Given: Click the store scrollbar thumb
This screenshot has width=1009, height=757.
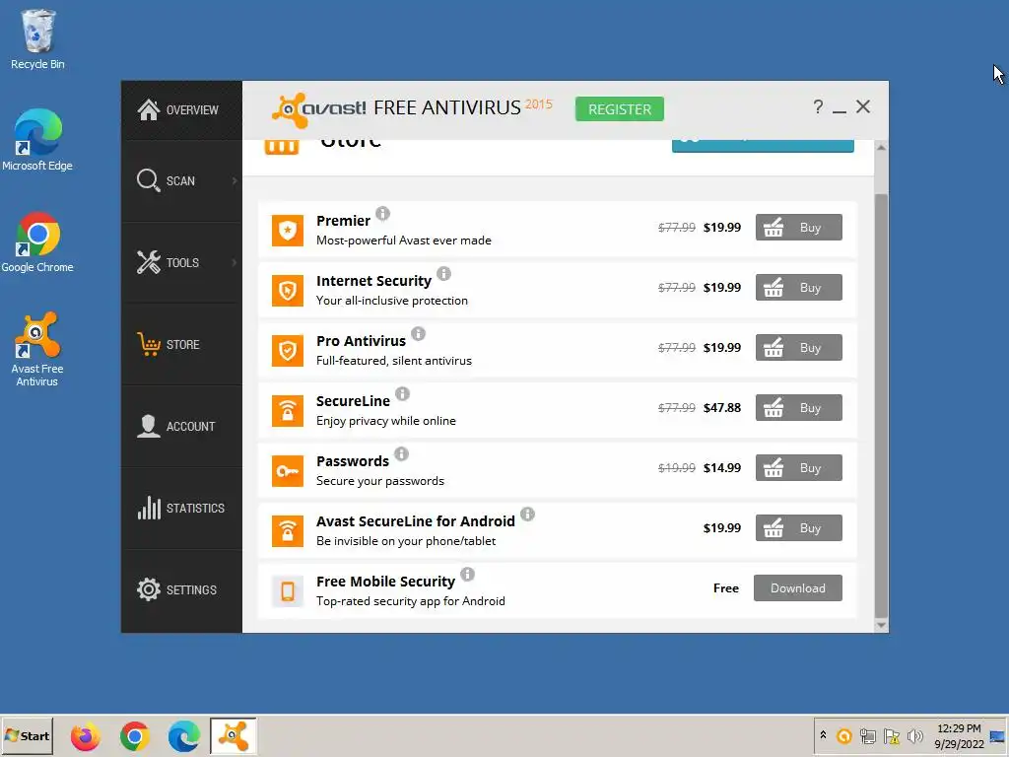Looking at the screenshot, I should point(881,405).
